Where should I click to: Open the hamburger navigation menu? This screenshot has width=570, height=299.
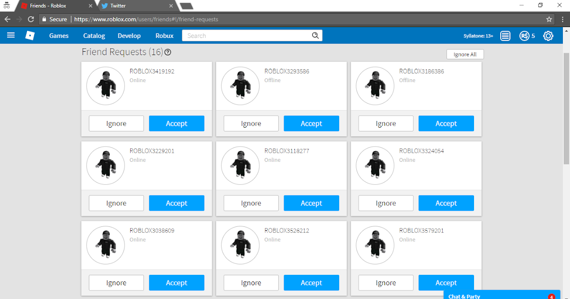(11, 36)
